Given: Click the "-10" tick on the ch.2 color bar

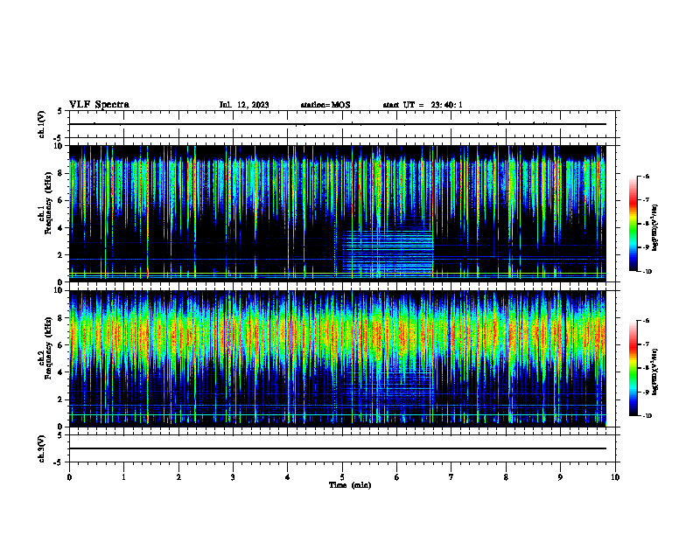Looking at the screenshot, I should [647, 416].
